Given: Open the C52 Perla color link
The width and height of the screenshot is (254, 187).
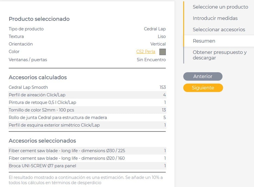Looking at the screenshot, I should point(146,52).
